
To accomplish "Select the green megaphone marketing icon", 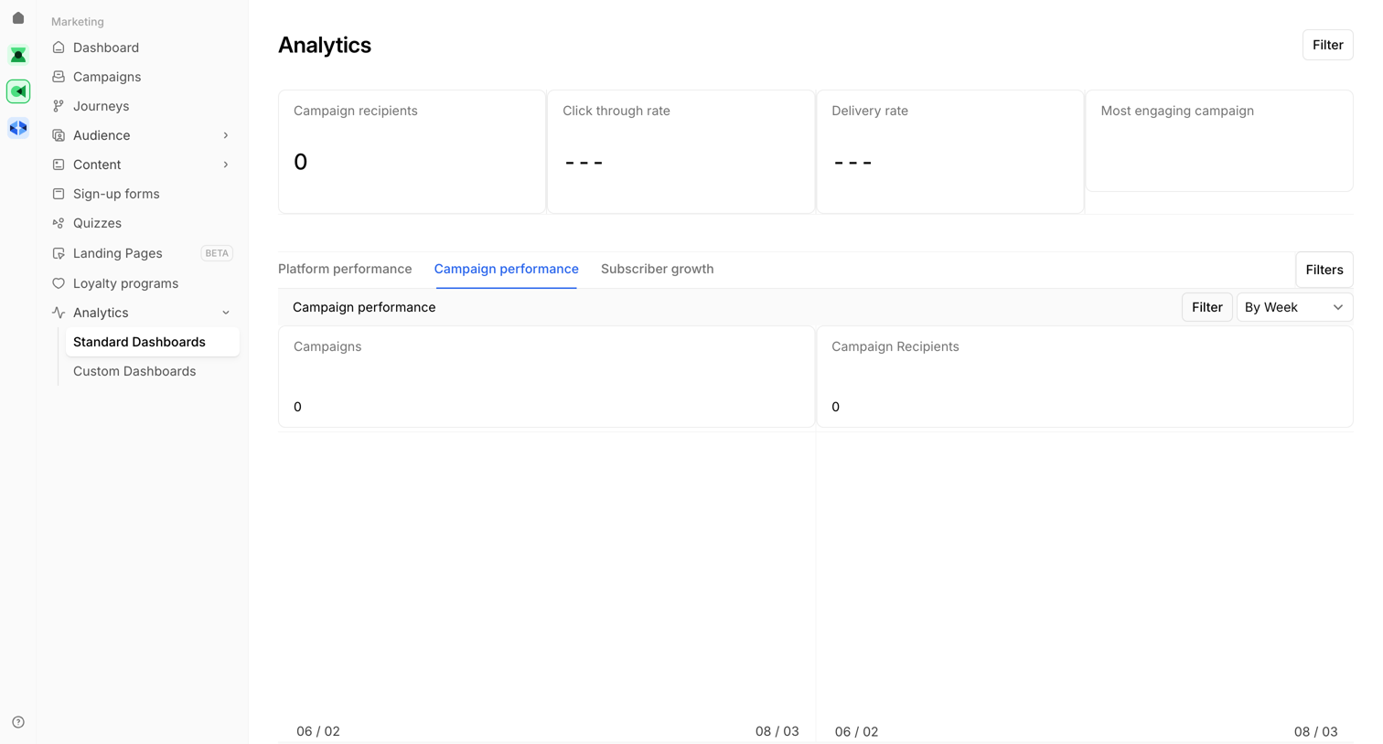I will click(18, 91).
